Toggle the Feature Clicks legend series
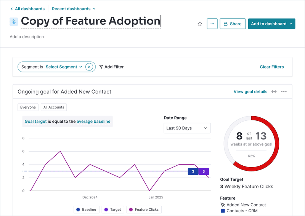 pyautogui.click(x=144, y=210)
